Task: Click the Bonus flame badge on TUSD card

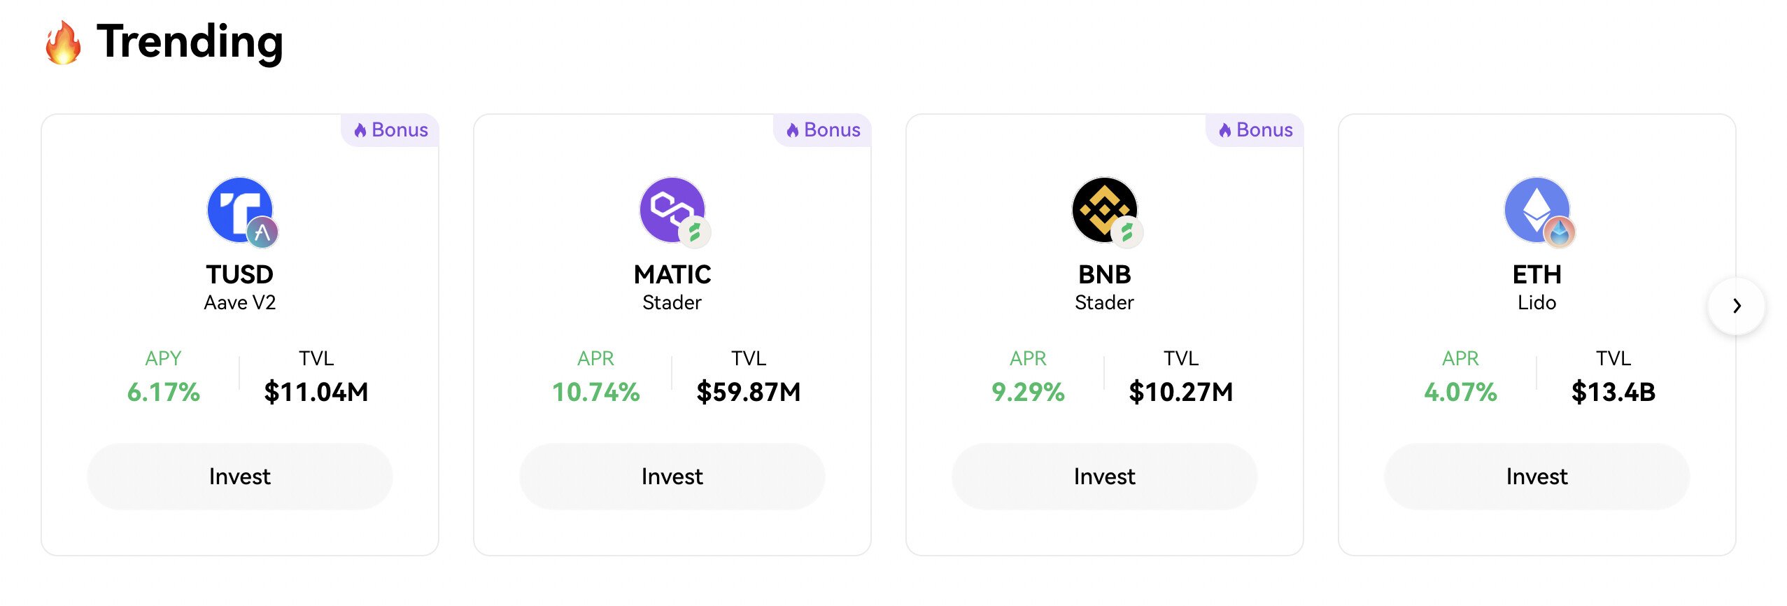Action: (x=390, y=130)
